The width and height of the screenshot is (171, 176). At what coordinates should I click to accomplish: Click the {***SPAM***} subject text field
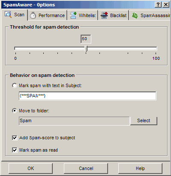87,96
